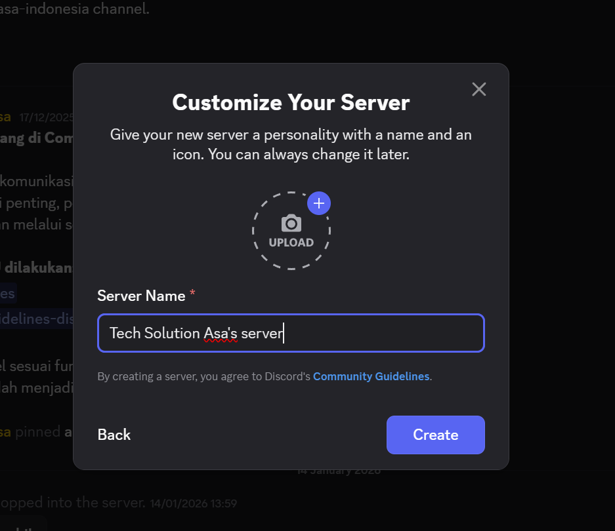Click the Server Name label
The image size is (615, 531).
(141, 296)
